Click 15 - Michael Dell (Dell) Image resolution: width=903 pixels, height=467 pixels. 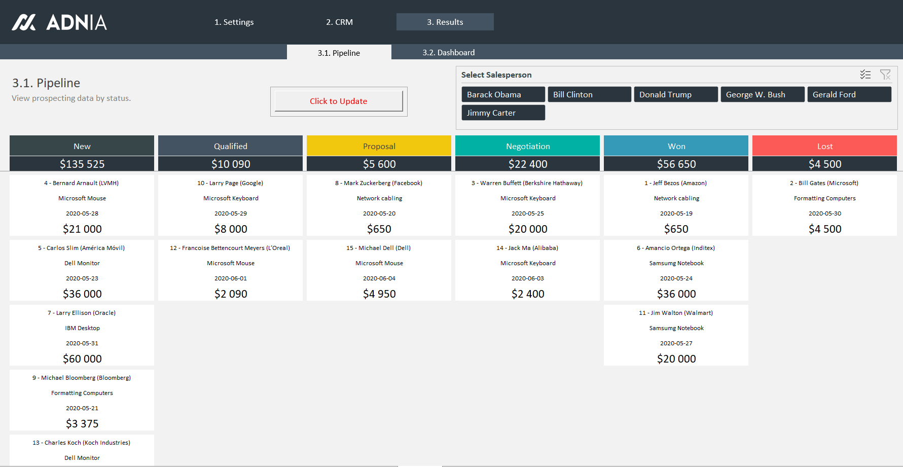379,248
